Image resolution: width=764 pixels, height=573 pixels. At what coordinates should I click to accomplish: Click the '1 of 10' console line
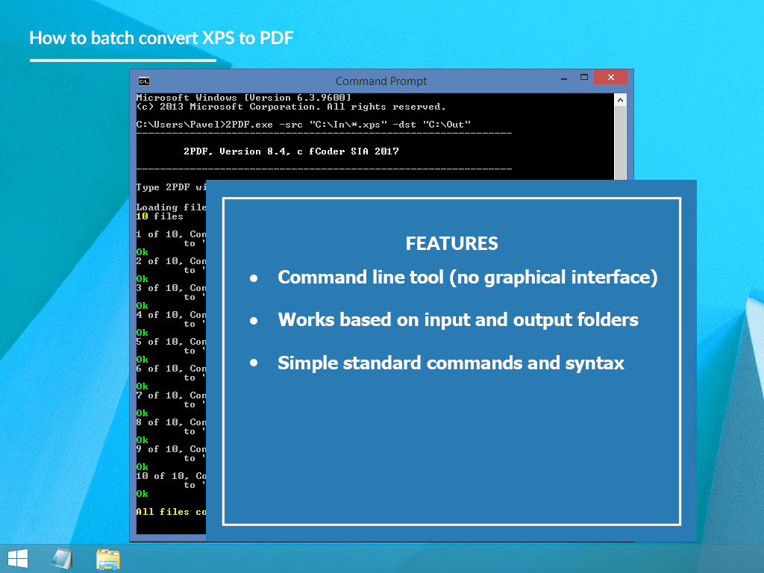[x=171, y=234]
